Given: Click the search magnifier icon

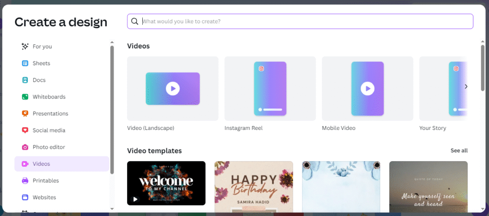Looking at the screenshot, I should tap(135, 22).
